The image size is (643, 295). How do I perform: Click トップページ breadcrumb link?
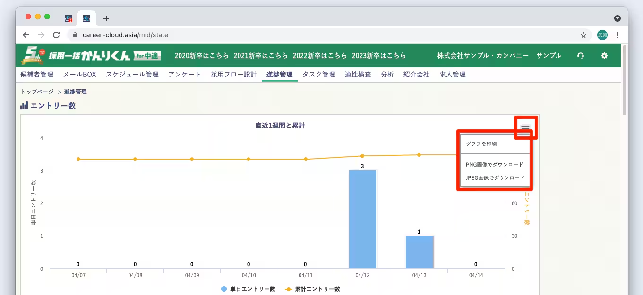(x=37, y=92)
